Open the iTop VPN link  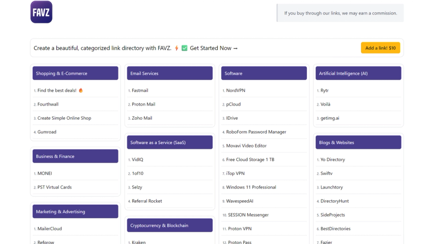pyautogui.click(x=235, y=173)
